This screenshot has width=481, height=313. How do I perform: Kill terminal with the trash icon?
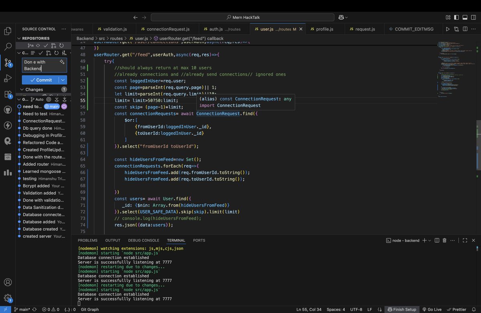[445, 240]
